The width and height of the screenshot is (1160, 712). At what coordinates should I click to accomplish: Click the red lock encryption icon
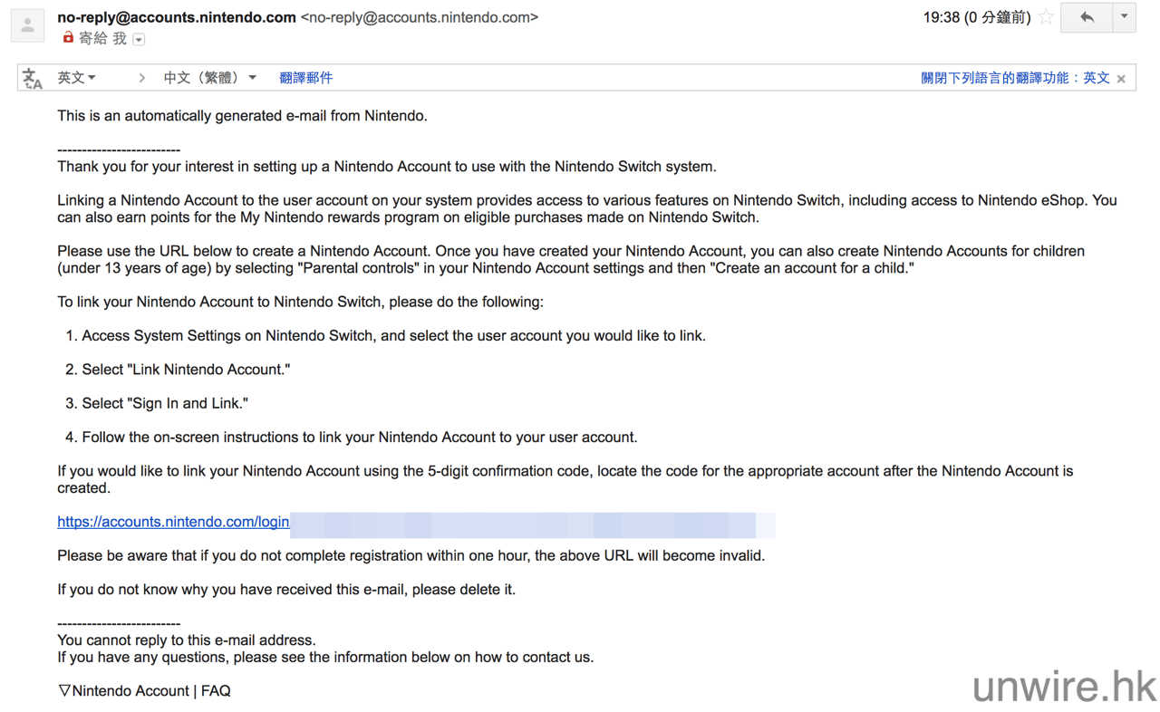(x=68, y=38)
